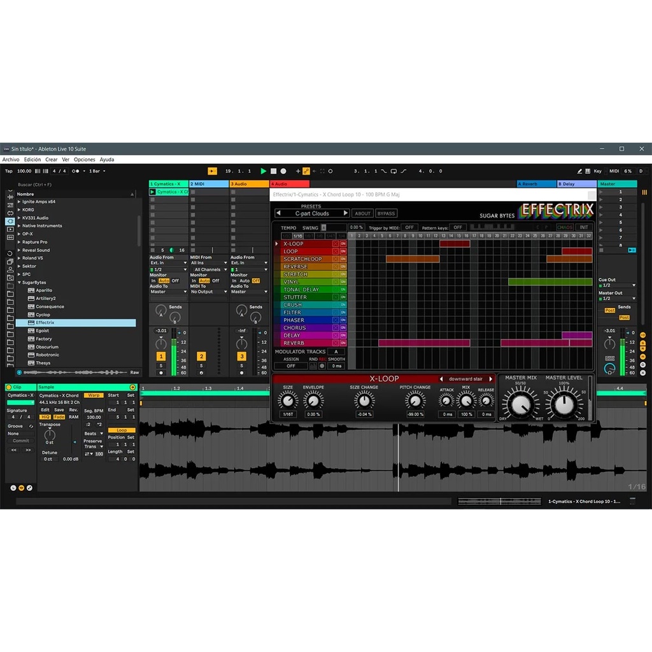Select the Plug-ins category in browser sidebar

[x=10, y=221]
